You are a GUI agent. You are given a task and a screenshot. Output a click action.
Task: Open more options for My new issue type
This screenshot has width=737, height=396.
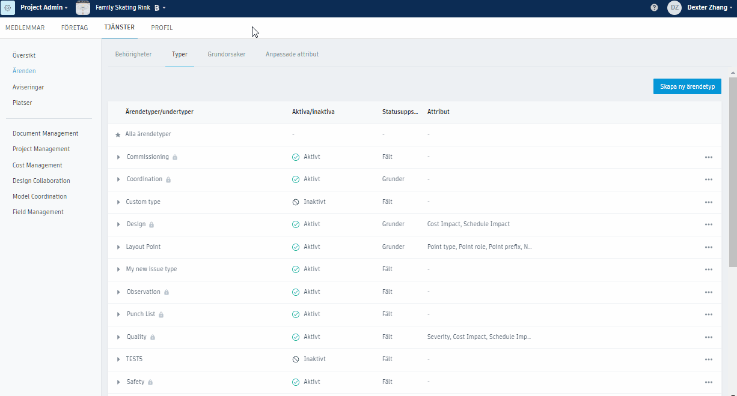[709, 269]
